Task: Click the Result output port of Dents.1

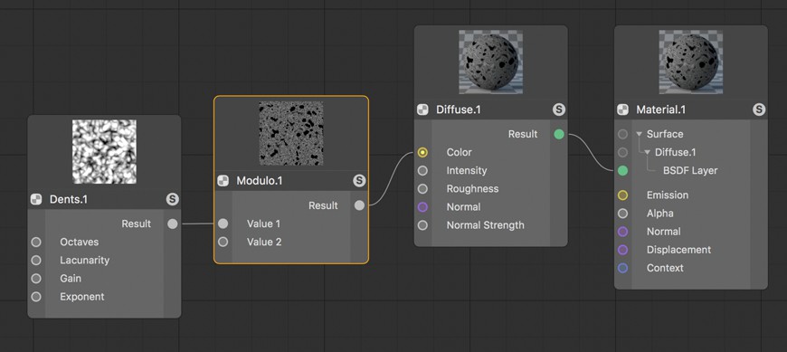Action: pyautogui.click(x=172, y=224)
